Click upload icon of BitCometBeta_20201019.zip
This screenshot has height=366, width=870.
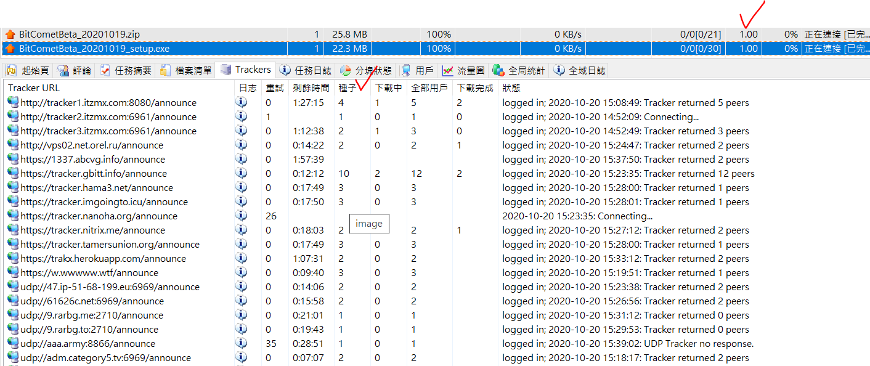[9, 35]
